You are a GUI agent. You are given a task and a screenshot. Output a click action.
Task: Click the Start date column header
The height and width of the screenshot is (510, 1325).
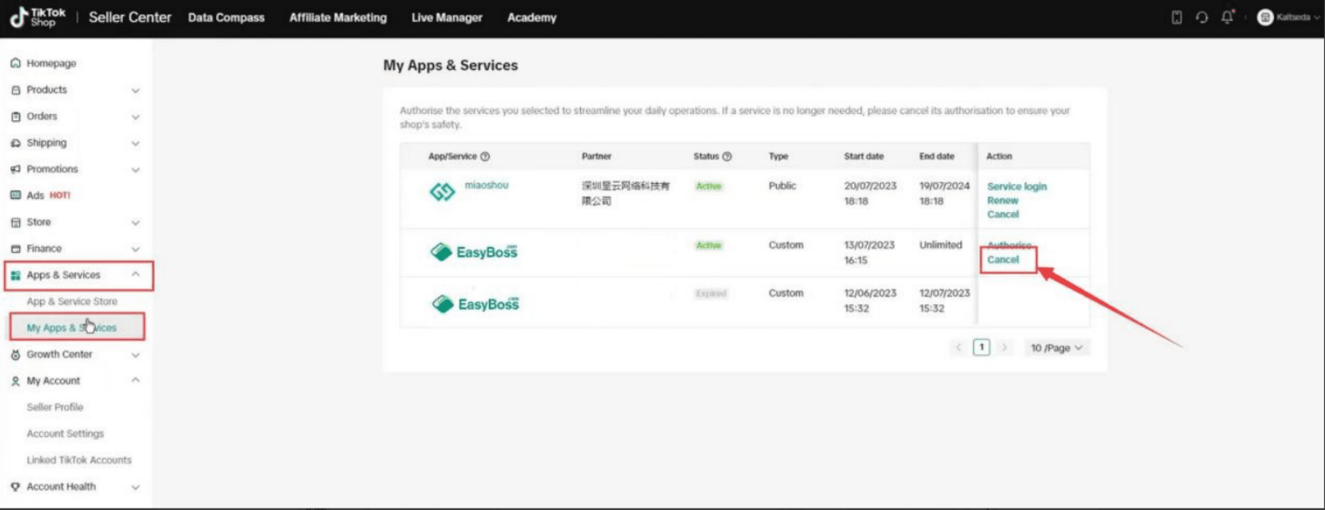point(864,157)
